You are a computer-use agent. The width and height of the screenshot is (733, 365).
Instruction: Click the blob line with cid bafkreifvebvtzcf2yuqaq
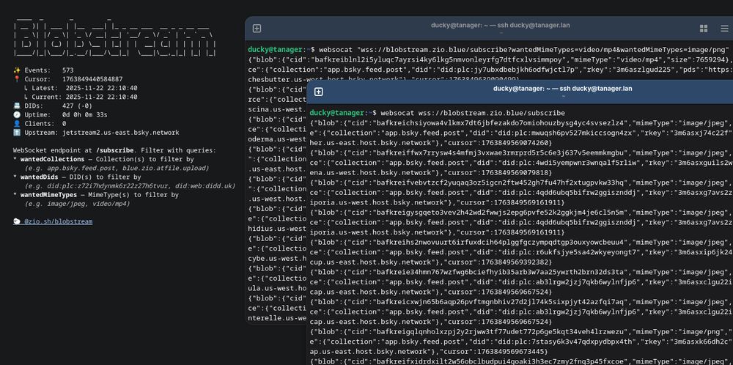(x=521, y=182)
